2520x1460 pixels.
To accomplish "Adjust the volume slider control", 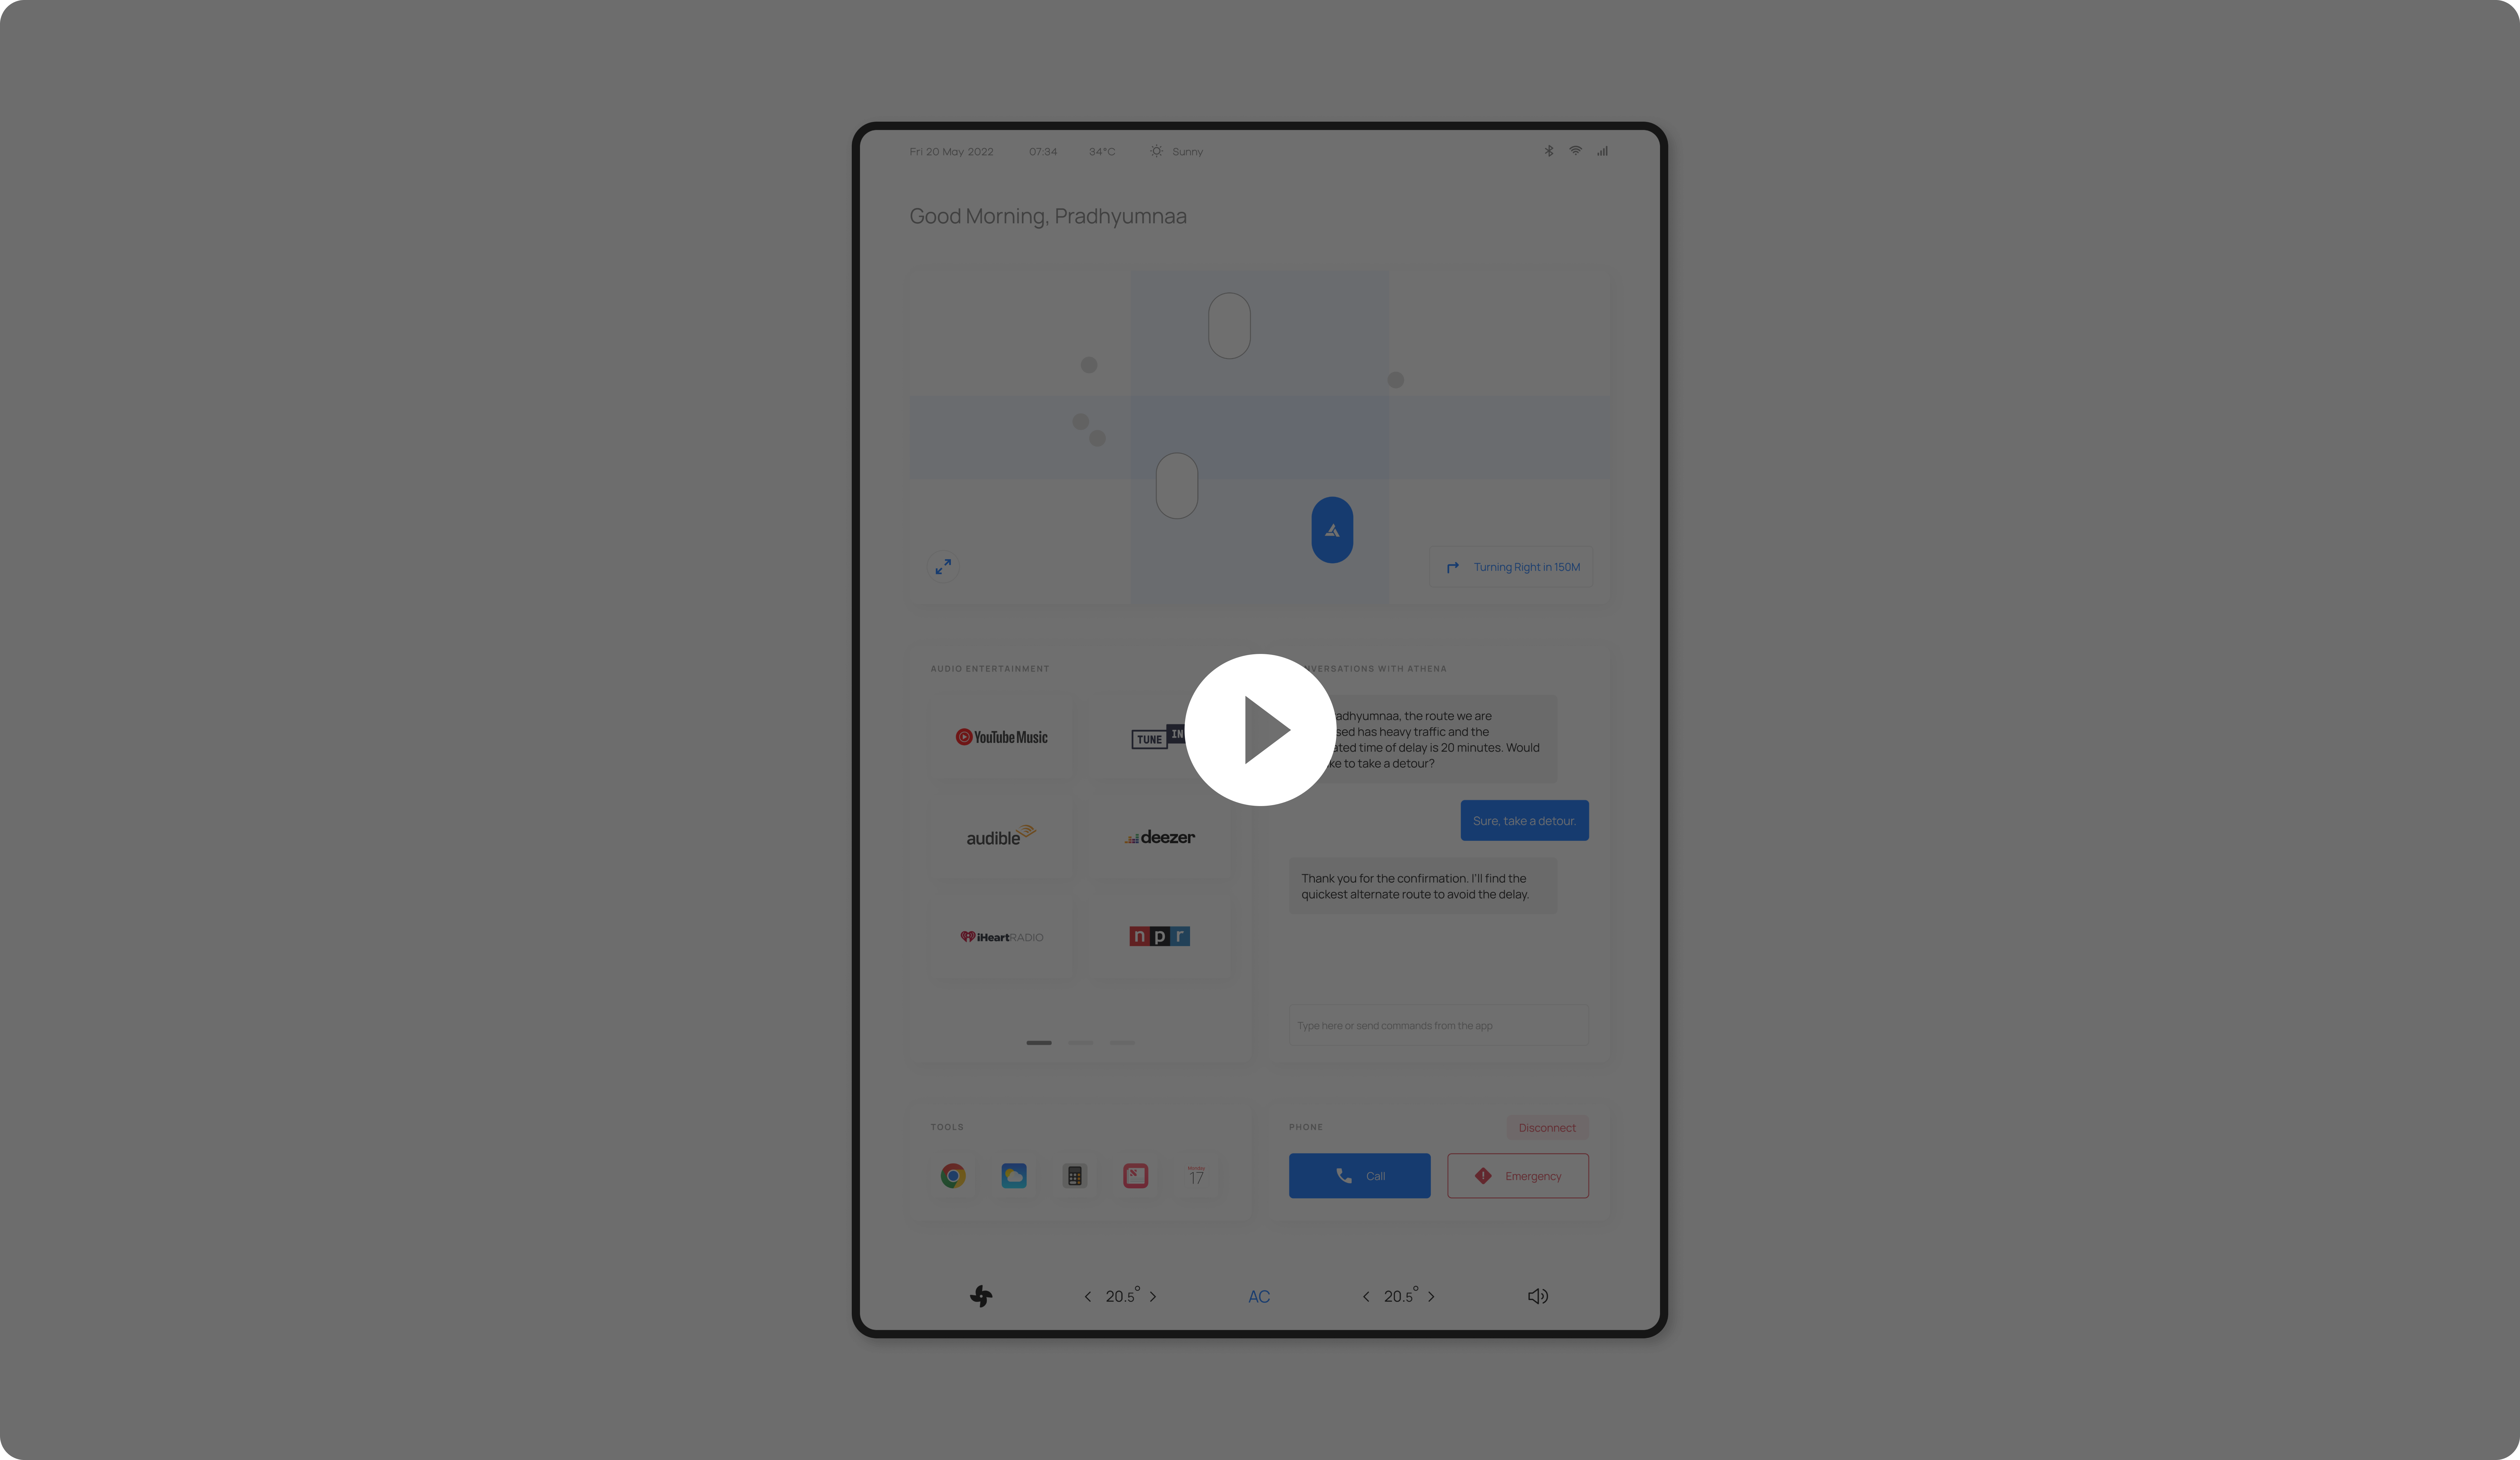I will pos(1536,1295).
